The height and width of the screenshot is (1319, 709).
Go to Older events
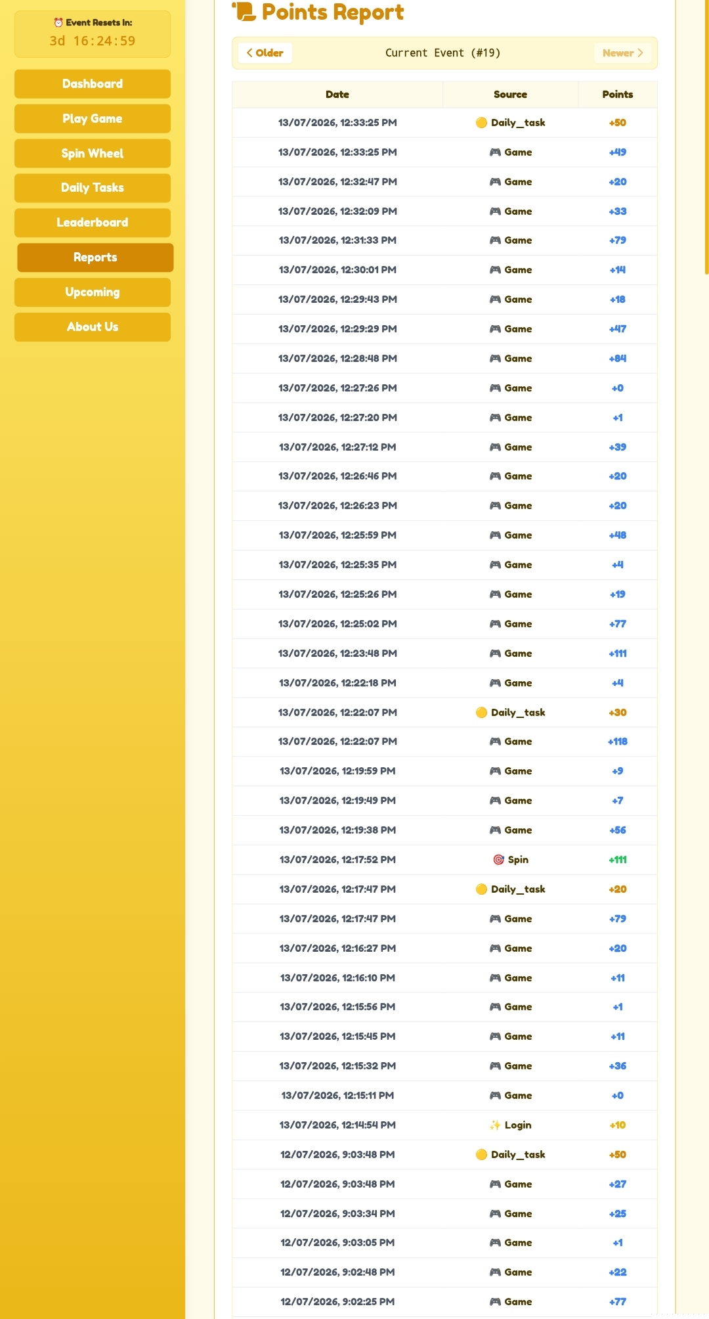pyautogui.click(x=265, y=53)
